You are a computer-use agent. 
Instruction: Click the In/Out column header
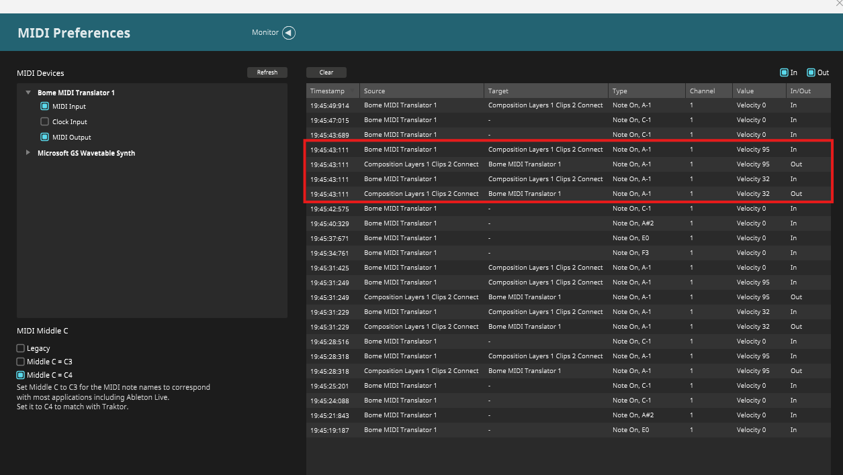tap(801, 91)
